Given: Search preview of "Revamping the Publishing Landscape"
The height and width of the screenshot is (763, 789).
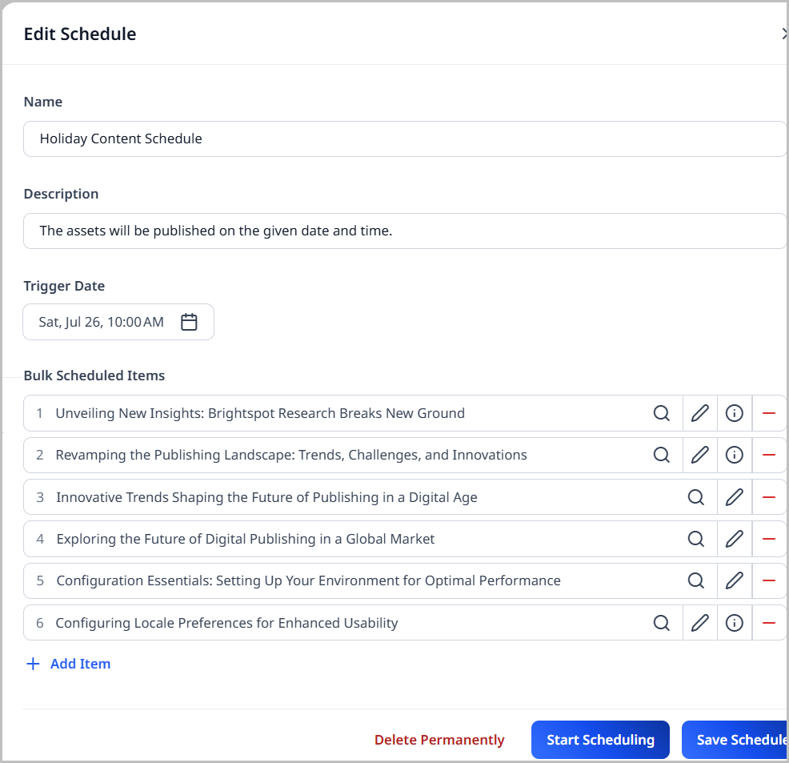Looking at the screenshot, I should (662, 455).
